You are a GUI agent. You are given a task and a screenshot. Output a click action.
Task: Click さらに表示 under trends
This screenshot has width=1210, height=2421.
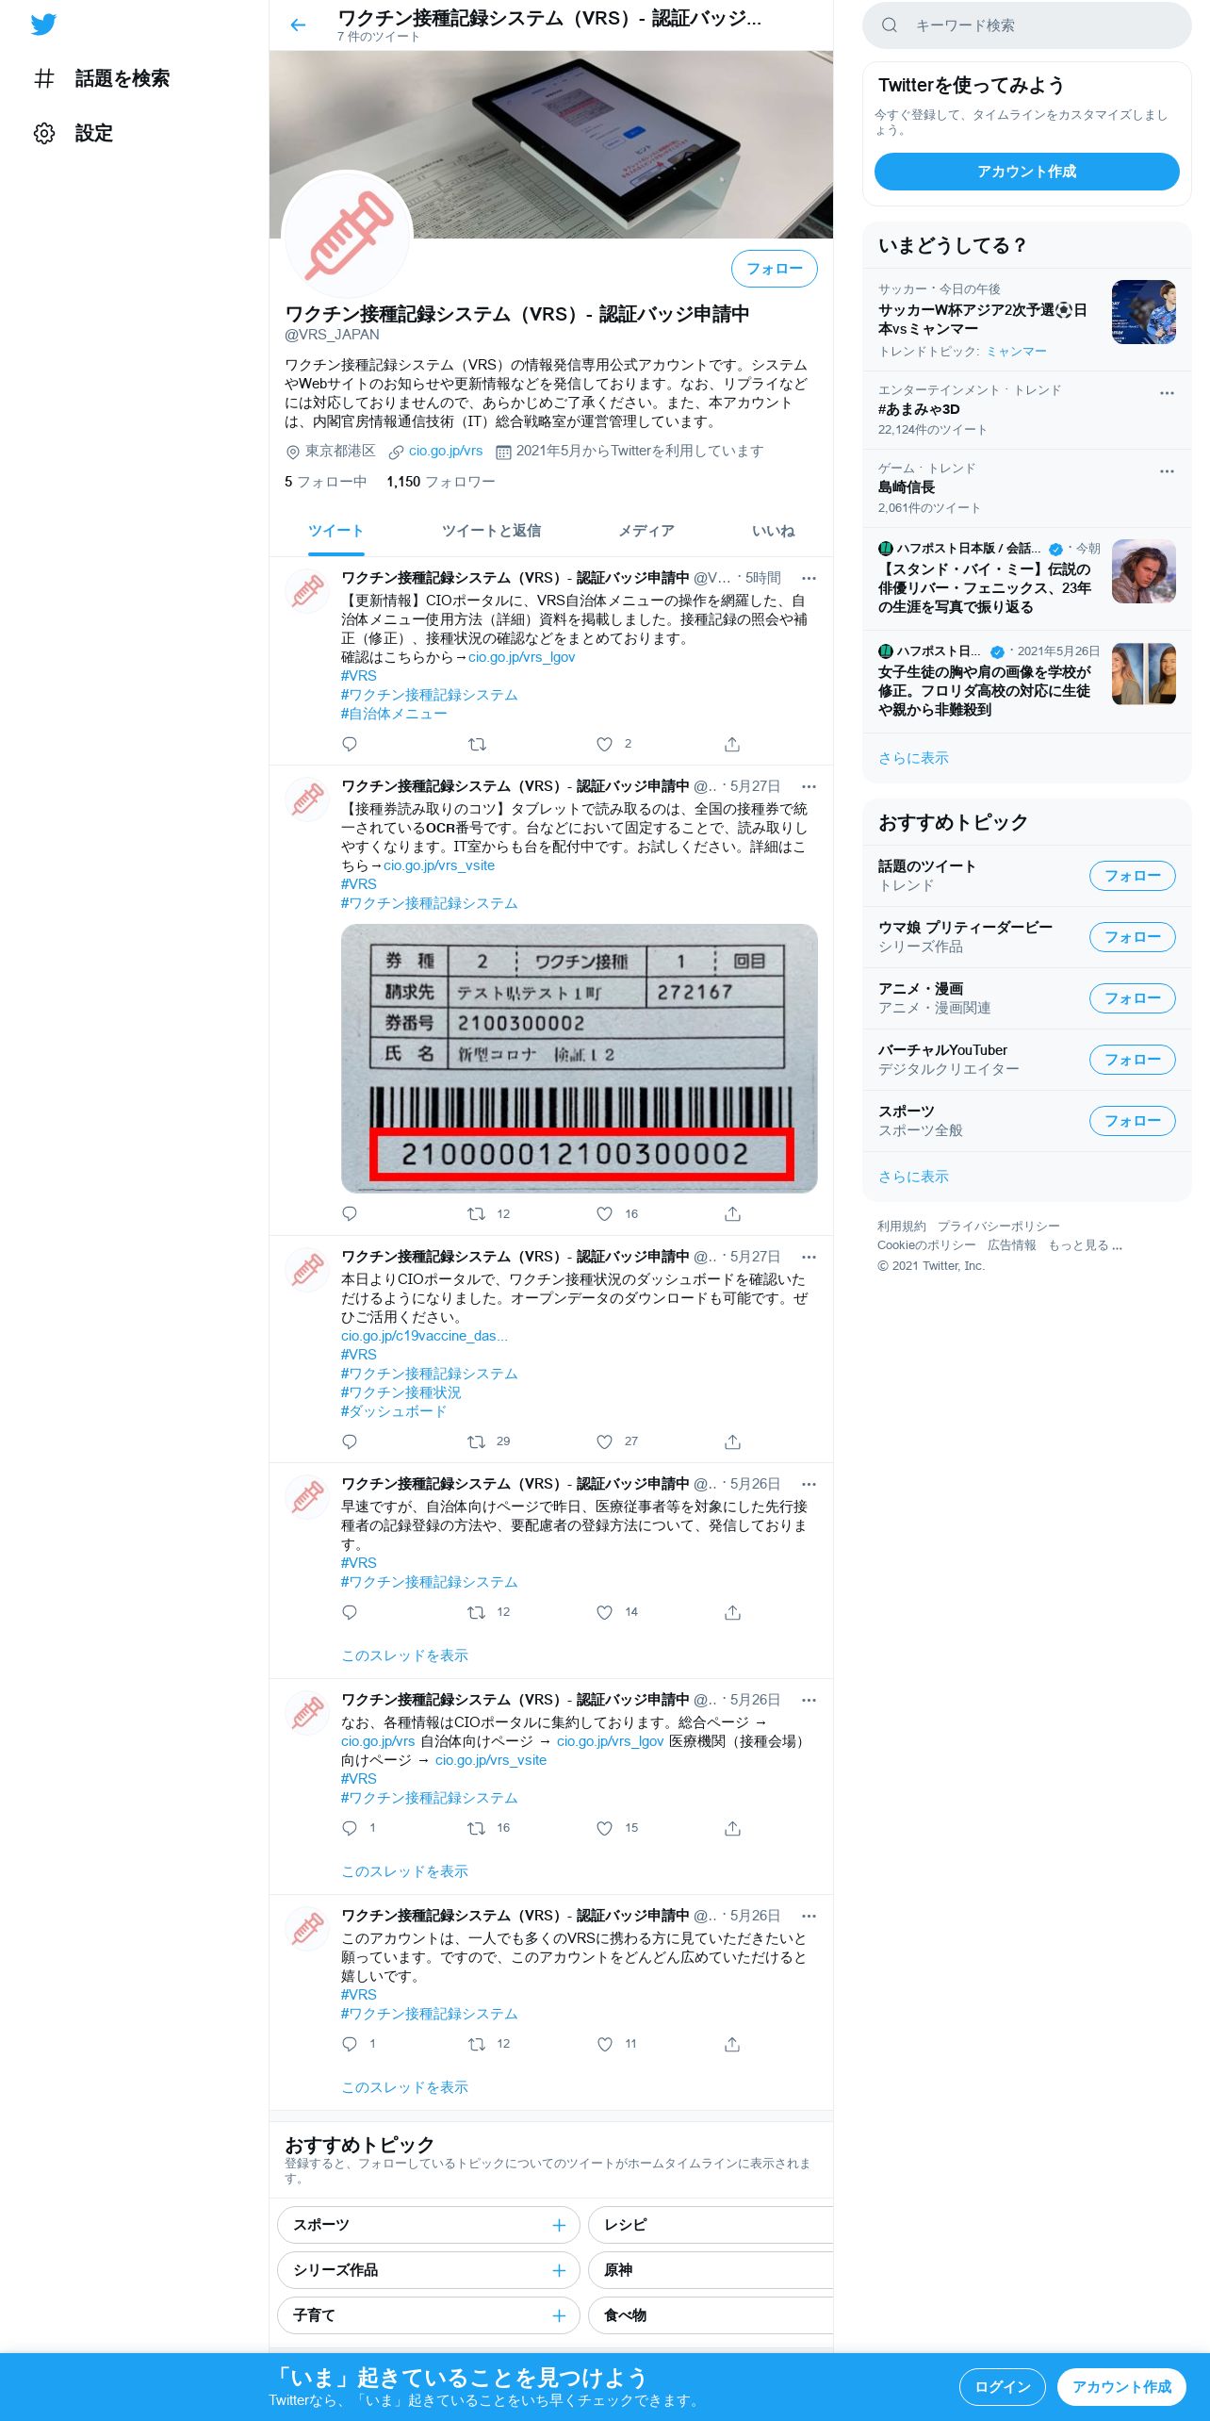[913, 758]
